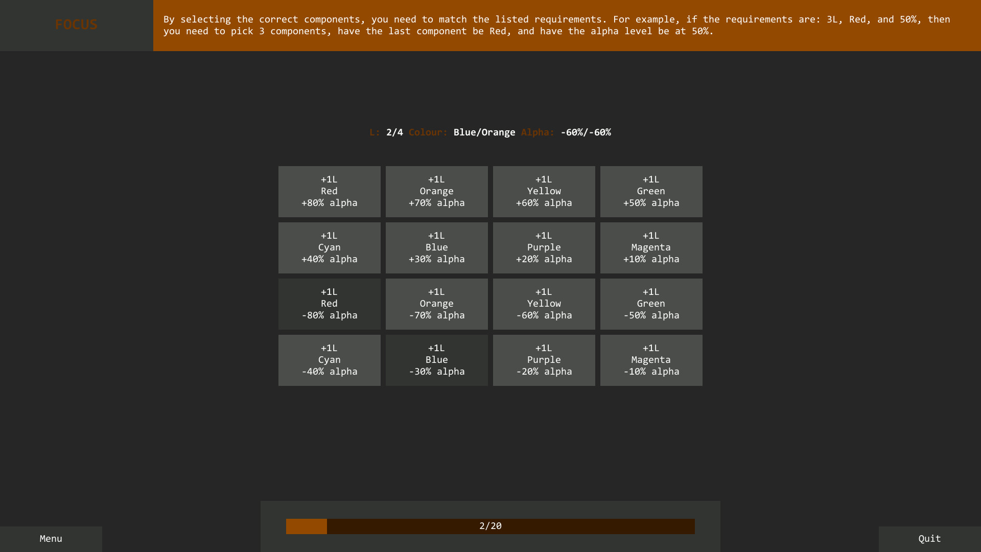Screen dimensions: 981x552
Task: Choose the Purple -20% alpha component
Action: click(x=544, y=360)
